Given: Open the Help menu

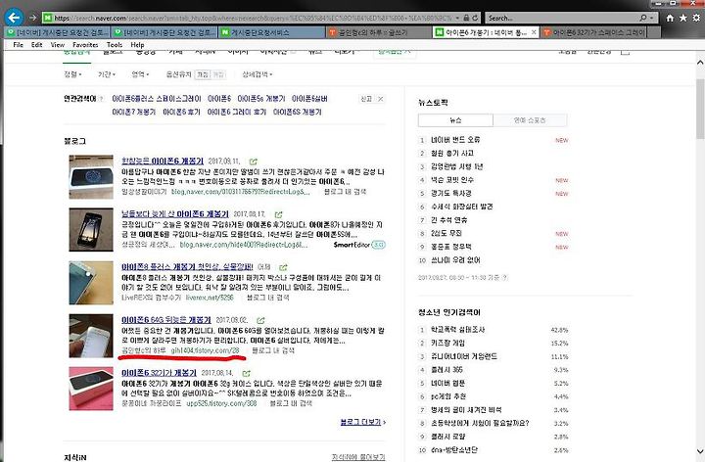Looking at the screenshot, I should coord(137,45).
